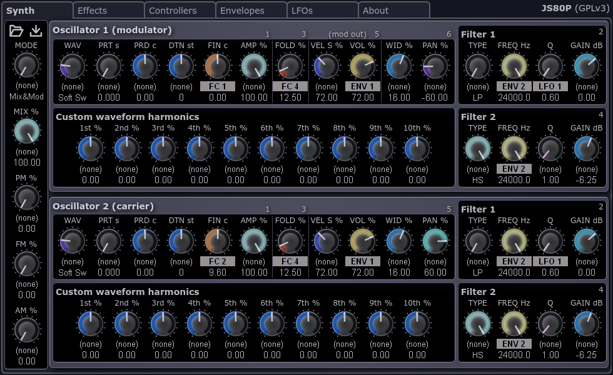Viewport: 613px width, 375px height.
Task: Click the PM % knob
Action: [26, 197]
